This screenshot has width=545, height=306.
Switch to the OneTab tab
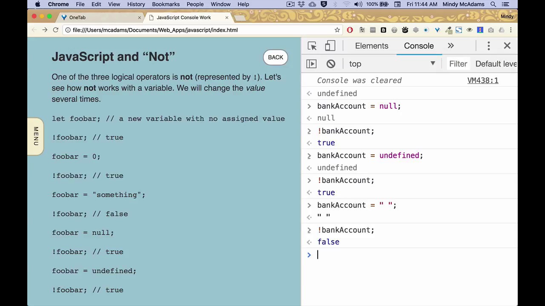click(100, 17)
